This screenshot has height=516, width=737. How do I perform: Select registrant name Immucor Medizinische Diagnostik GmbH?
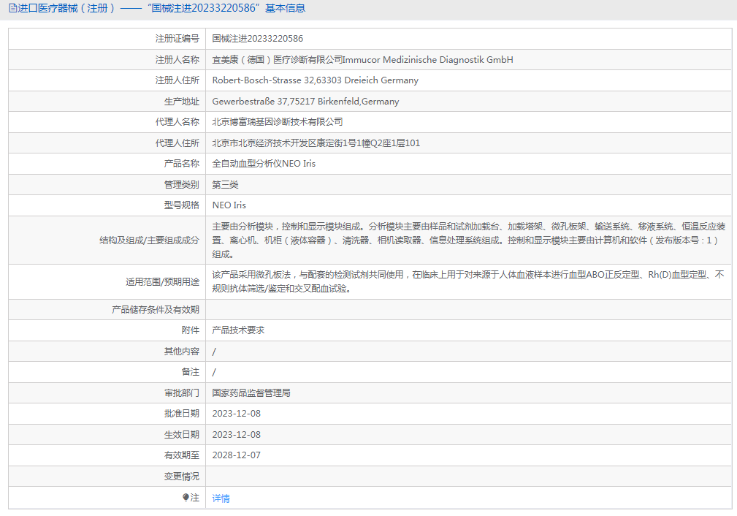pyautogui.click(x=428, y=60)
